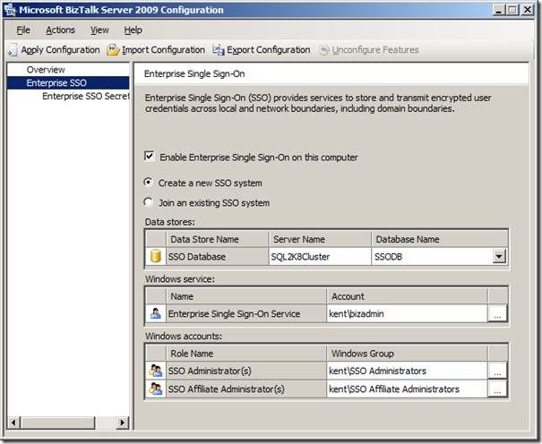Click the Role Name column header

pyautogui.click(x=246, y=354)
